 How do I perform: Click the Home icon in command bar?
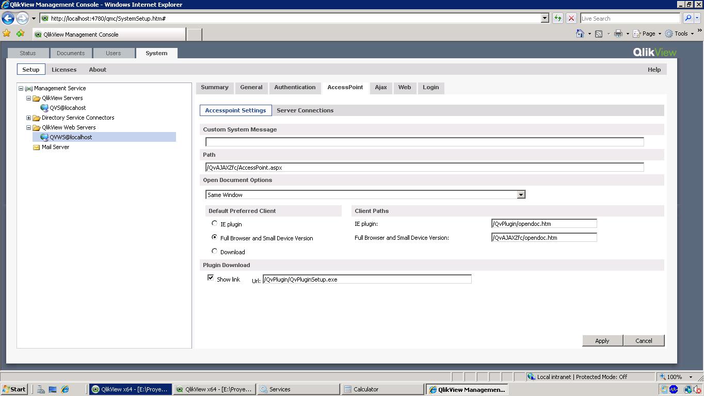(x=580, y=34)
